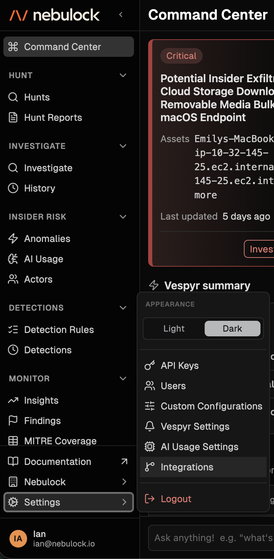
Task: Click the red Logout link
Action: click(x=176, y=499)
